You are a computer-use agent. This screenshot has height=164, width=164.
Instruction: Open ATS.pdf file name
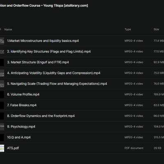click(x=13, y=148)
